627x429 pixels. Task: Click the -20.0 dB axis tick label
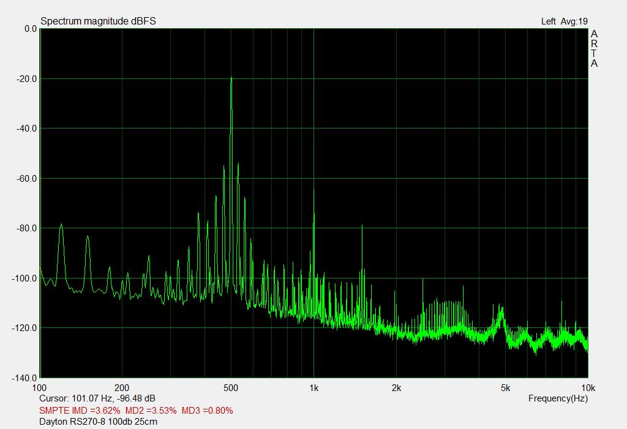pyautogui.click(x=27, y=79)
